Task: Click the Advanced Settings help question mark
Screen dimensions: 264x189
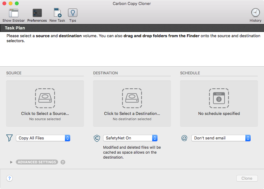Action: [x=63, y=162]
